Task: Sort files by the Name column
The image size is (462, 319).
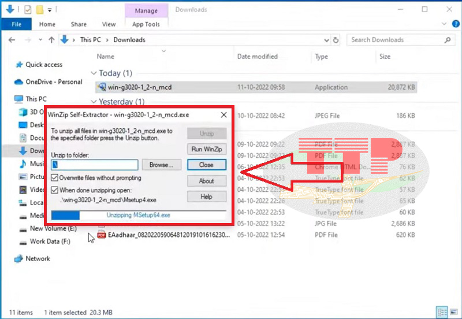Action: 106,56
